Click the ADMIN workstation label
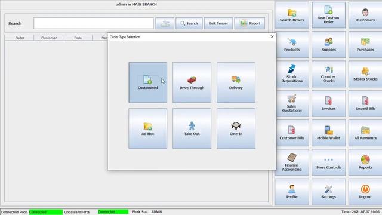382x215 pixels. [x=156, y=212]
